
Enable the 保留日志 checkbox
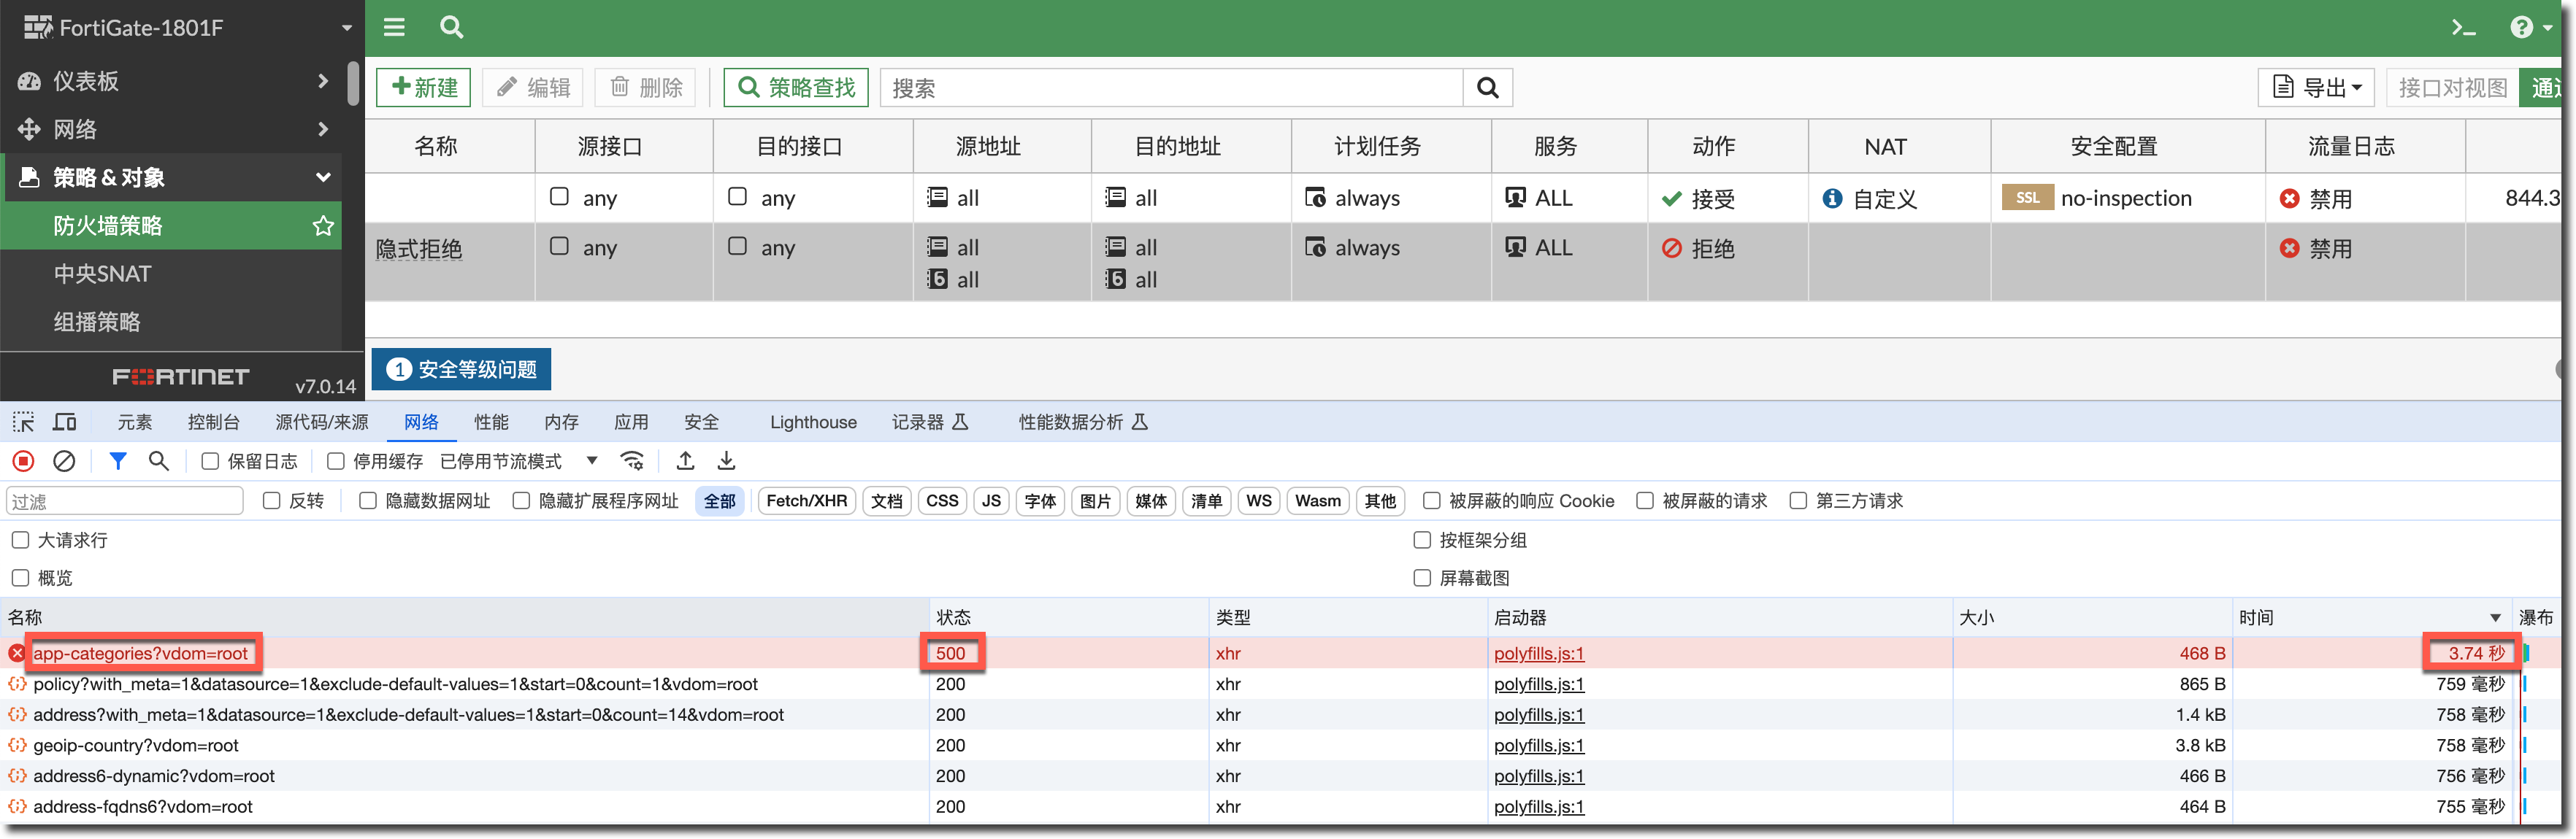click(210, 460)
